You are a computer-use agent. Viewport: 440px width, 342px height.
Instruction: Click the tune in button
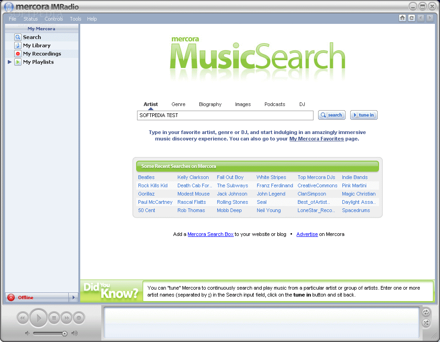pos(363,115)
